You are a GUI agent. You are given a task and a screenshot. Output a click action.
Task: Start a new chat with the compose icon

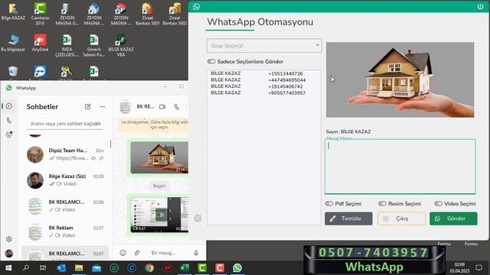(x=88, y=107)
